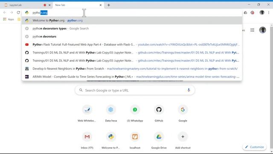
Task: Start voice search with microphone icon
Action: click(189, 90)
